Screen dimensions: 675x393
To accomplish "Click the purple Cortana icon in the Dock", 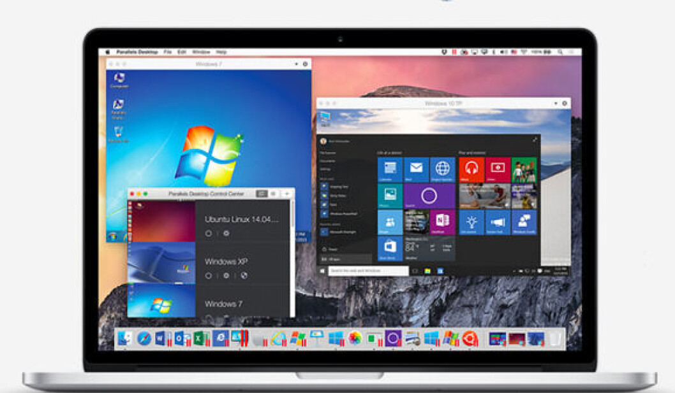I will [x=392, y=339].
